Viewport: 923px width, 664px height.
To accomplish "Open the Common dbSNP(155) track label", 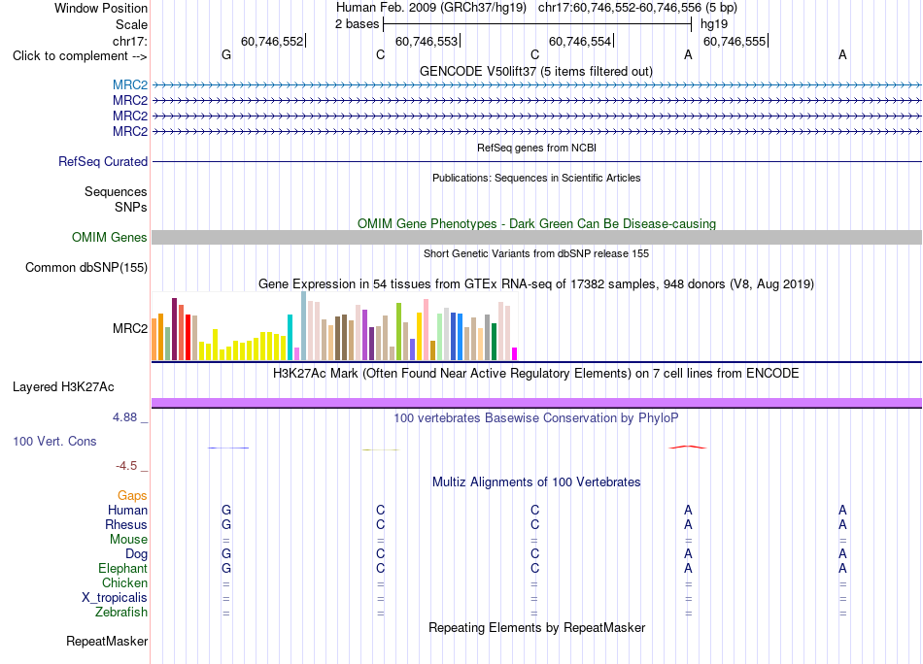I will coord(86,268).
